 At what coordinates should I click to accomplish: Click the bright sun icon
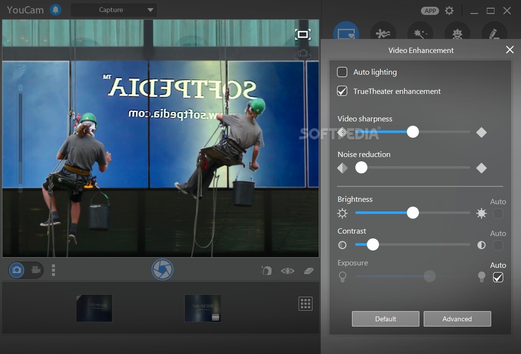(482, 213)
